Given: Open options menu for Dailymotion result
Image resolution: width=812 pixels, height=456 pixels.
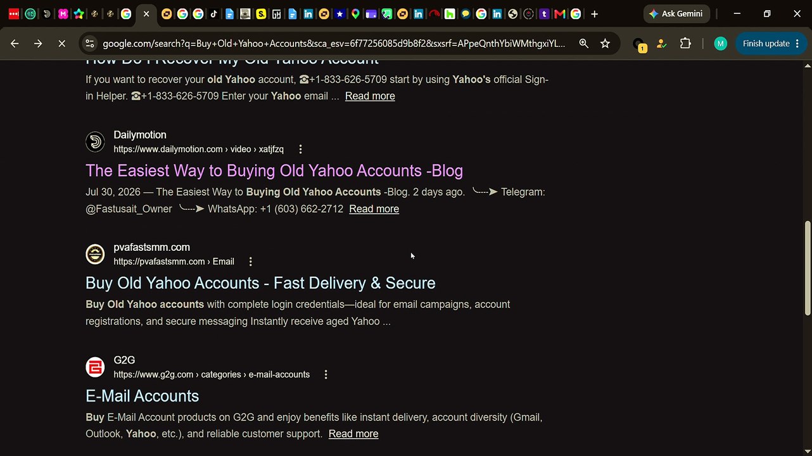Looking at the screenshot, I should [300, 149].
